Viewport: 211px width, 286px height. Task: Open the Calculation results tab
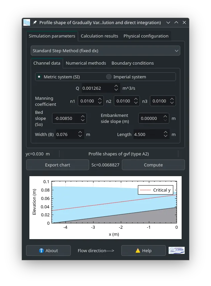99,36
